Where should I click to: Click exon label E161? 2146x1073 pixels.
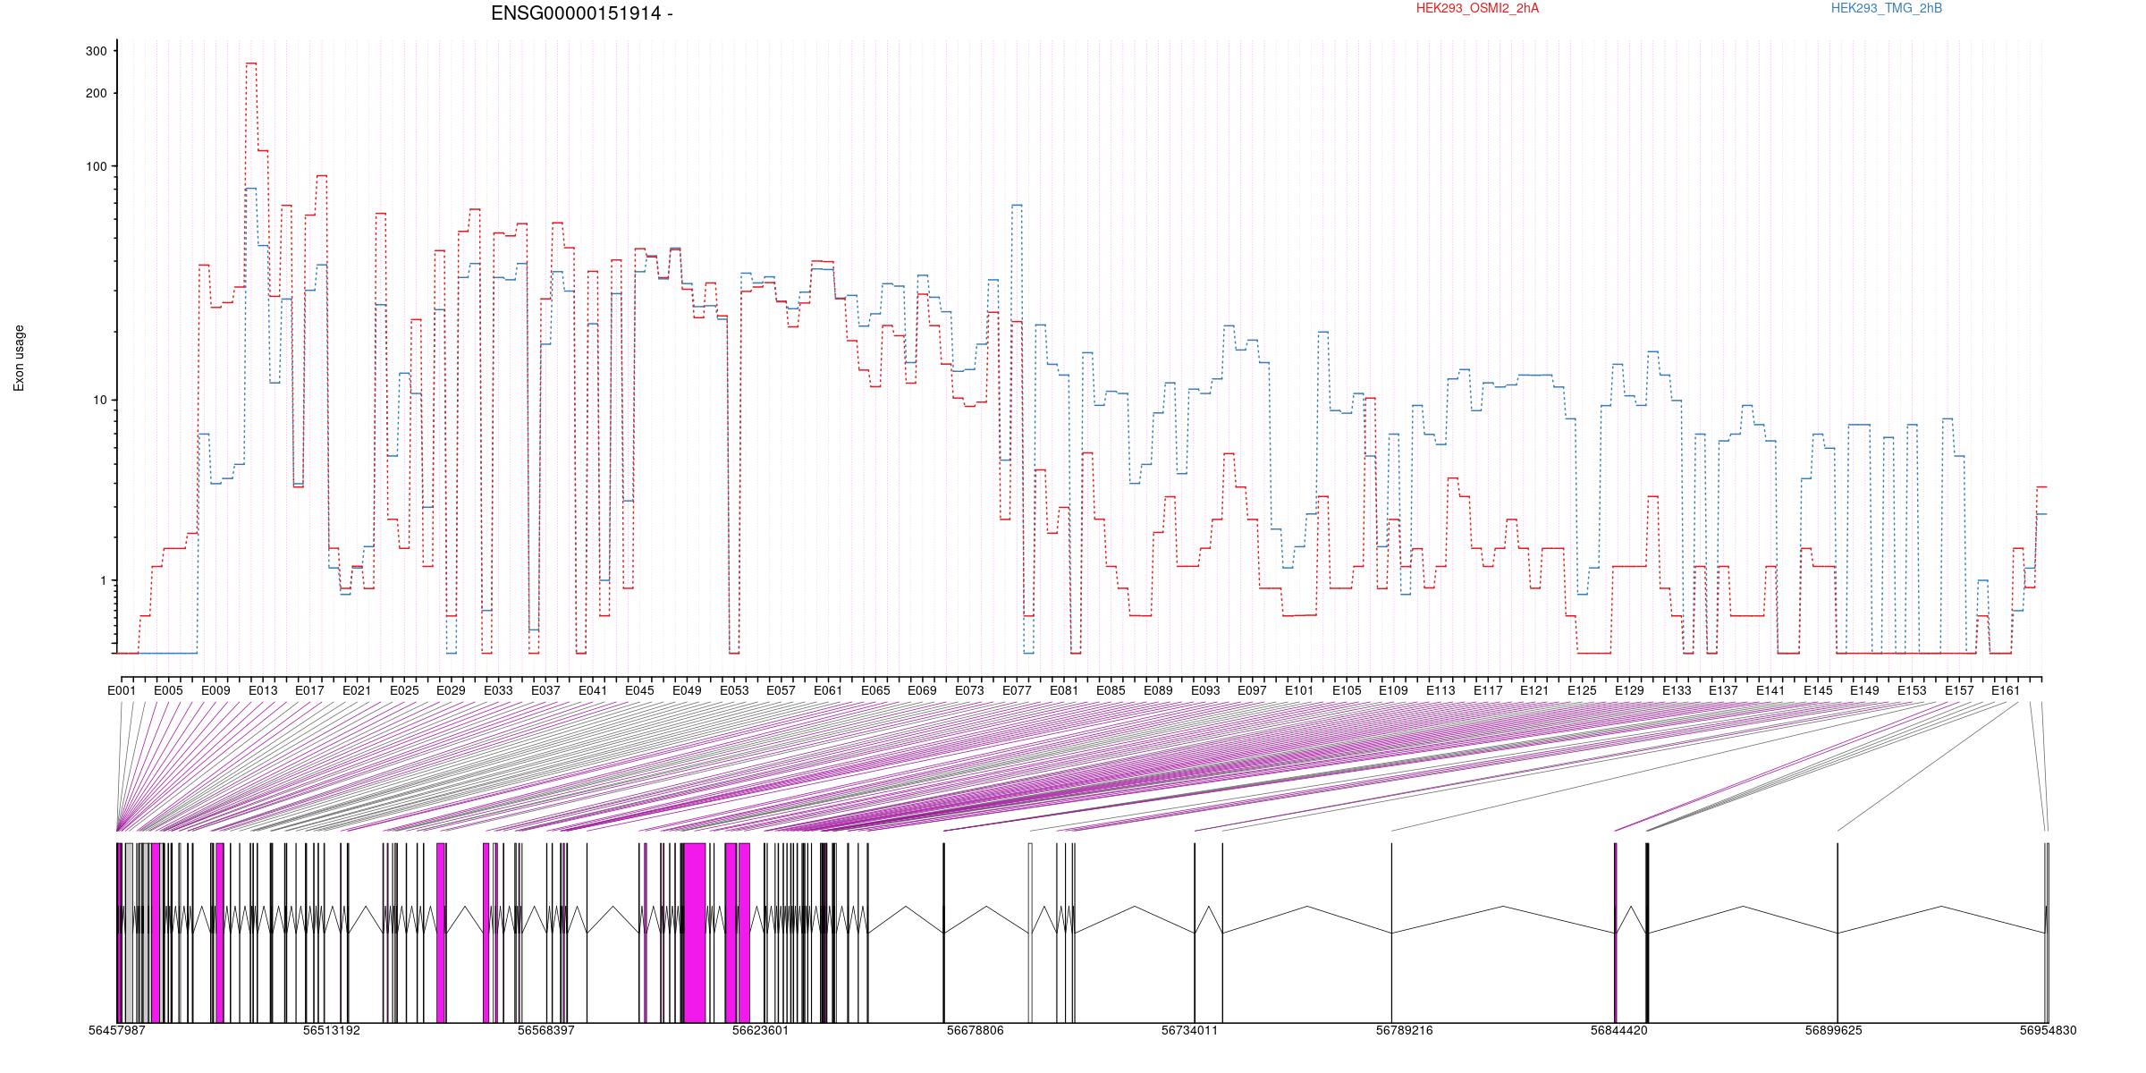(x=2006, y=690)
